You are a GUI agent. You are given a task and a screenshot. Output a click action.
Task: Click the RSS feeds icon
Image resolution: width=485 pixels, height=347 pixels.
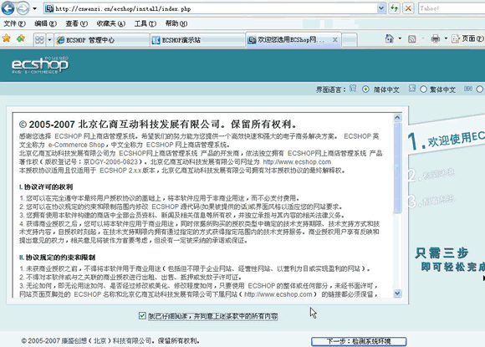(411, 39)
